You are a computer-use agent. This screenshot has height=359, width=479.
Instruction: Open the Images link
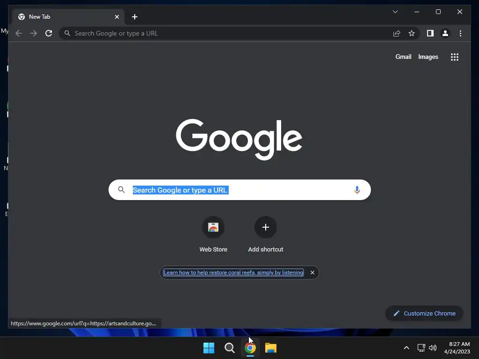coord(428,57)
